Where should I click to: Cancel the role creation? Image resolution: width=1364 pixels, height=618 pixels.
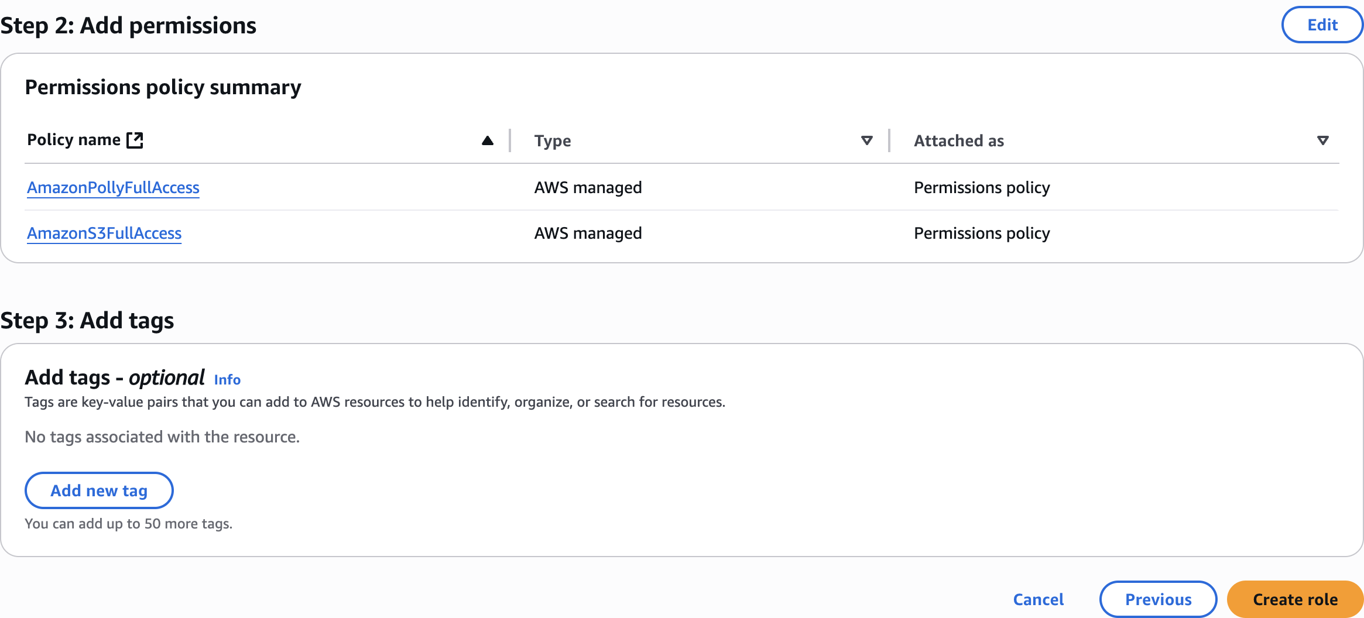(x=1038, y=599)
